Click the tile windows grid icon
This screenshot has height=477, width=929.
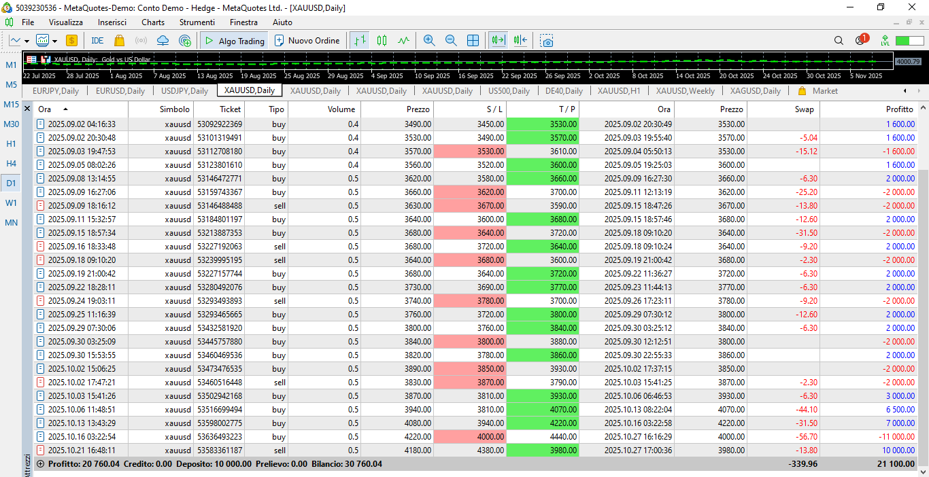pos(473,41)
